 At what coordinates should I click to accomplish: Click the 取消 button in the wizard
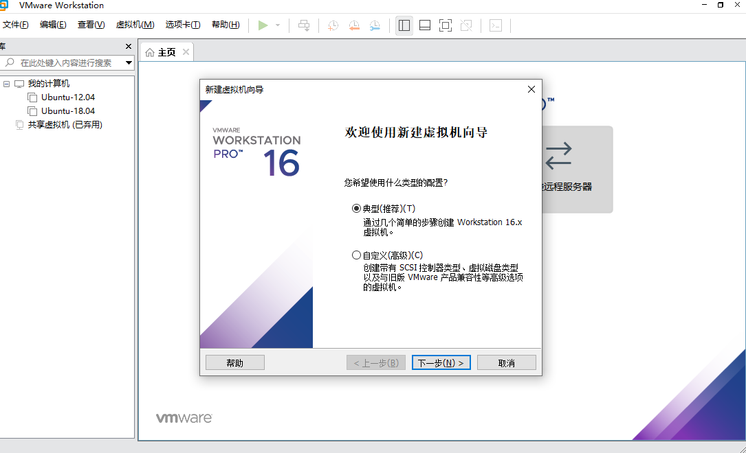(506, 363)
